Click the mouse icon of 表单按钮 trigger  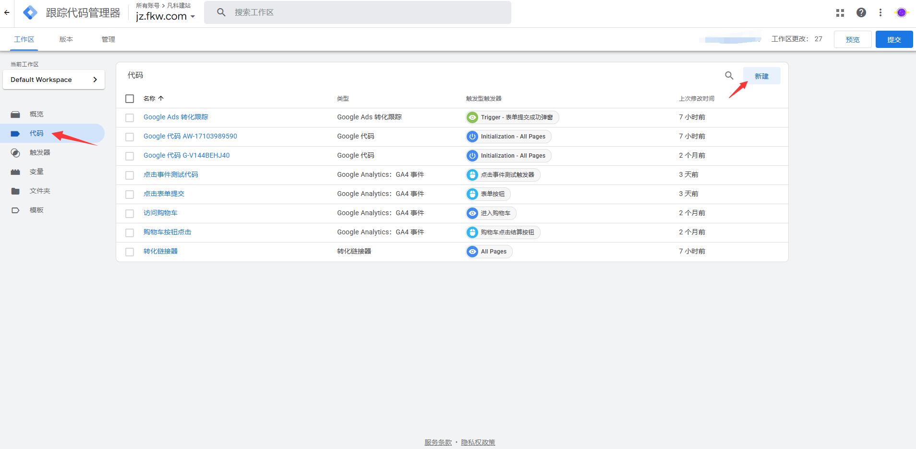pos(472,194)
